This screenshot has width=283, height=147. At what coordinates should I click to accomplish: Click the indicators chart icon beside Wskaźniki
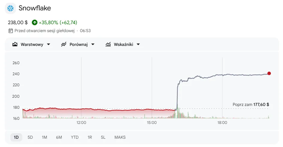click(108, 44)
